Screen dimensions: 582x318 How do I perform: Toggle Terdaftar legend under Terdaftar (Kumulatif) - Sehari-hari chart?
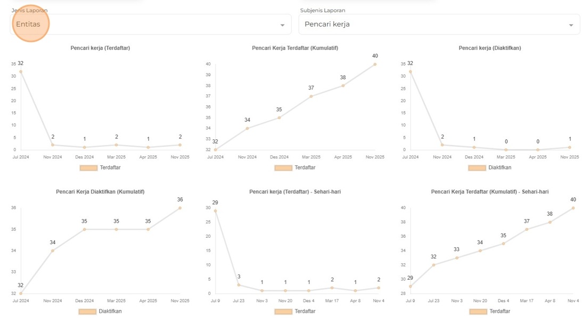pos(478,311)
